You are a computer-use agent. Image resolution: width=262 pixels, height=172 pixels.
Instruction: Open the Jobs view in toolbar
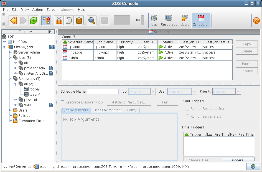click(154, 21)
